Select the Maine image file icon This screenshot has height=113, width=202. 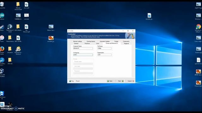[51, 28]
